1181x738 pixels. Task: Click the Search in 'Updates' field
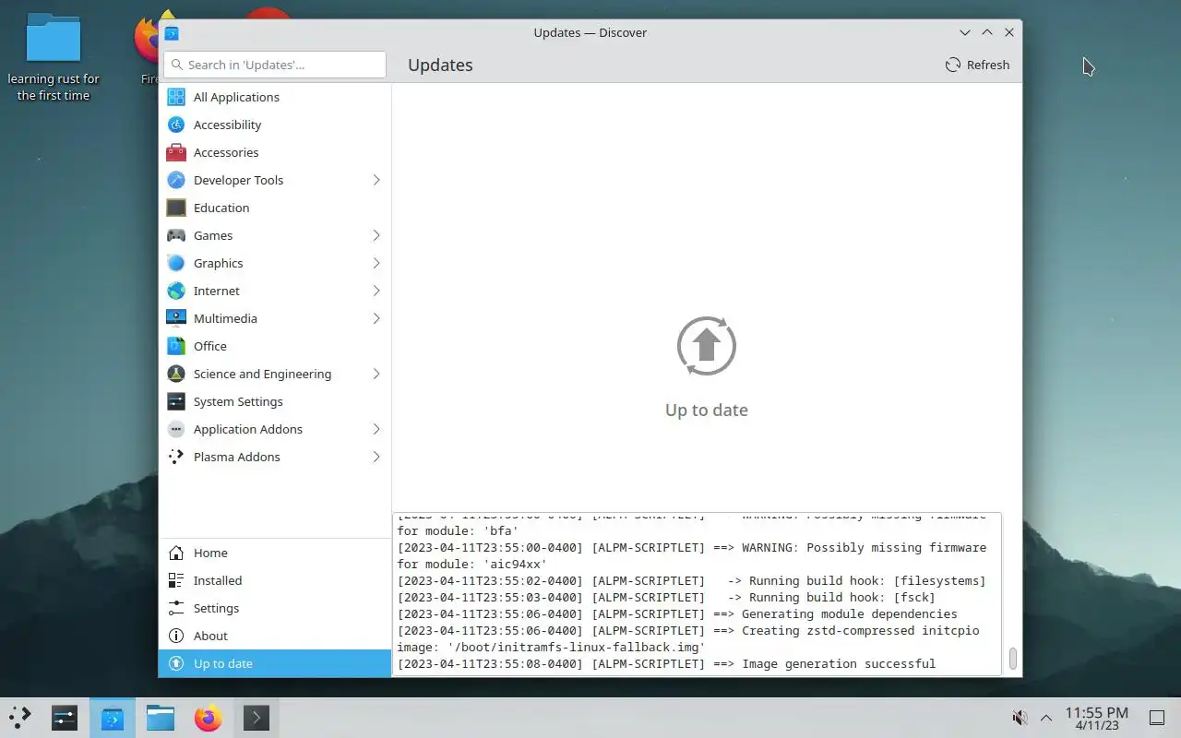(275, 65)
